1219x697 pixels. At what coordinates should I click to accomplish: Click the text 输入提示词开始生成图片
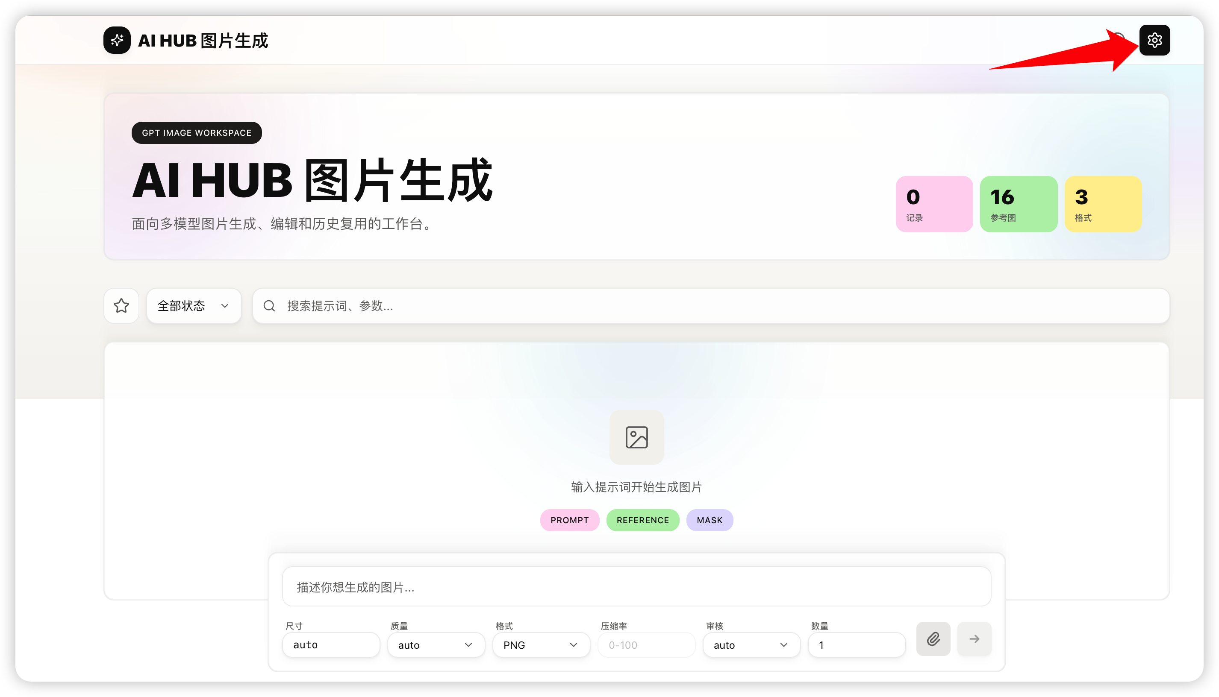pos(636,487)
